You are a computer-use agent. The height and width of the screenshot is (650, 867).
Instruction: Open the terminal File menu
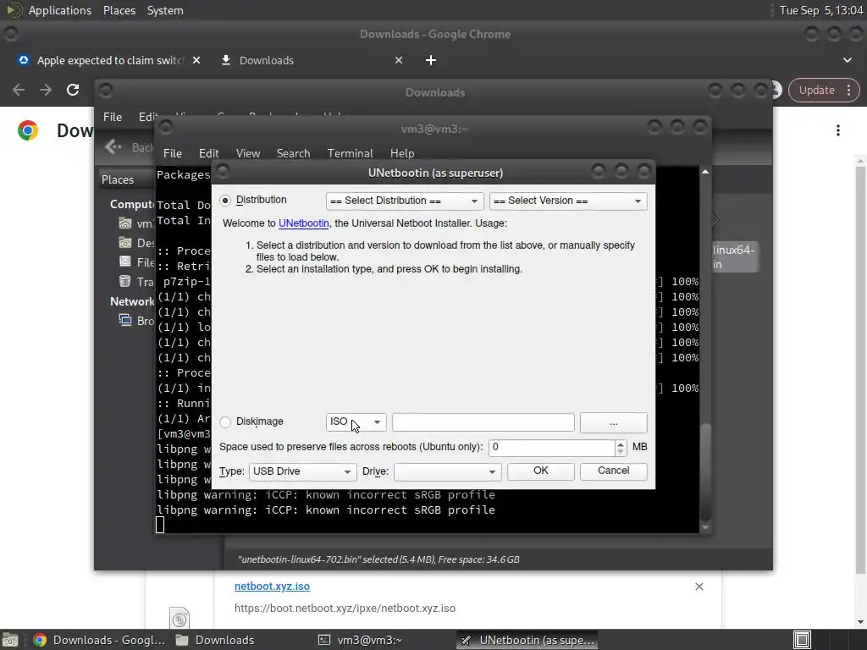(x=173, y=153)
